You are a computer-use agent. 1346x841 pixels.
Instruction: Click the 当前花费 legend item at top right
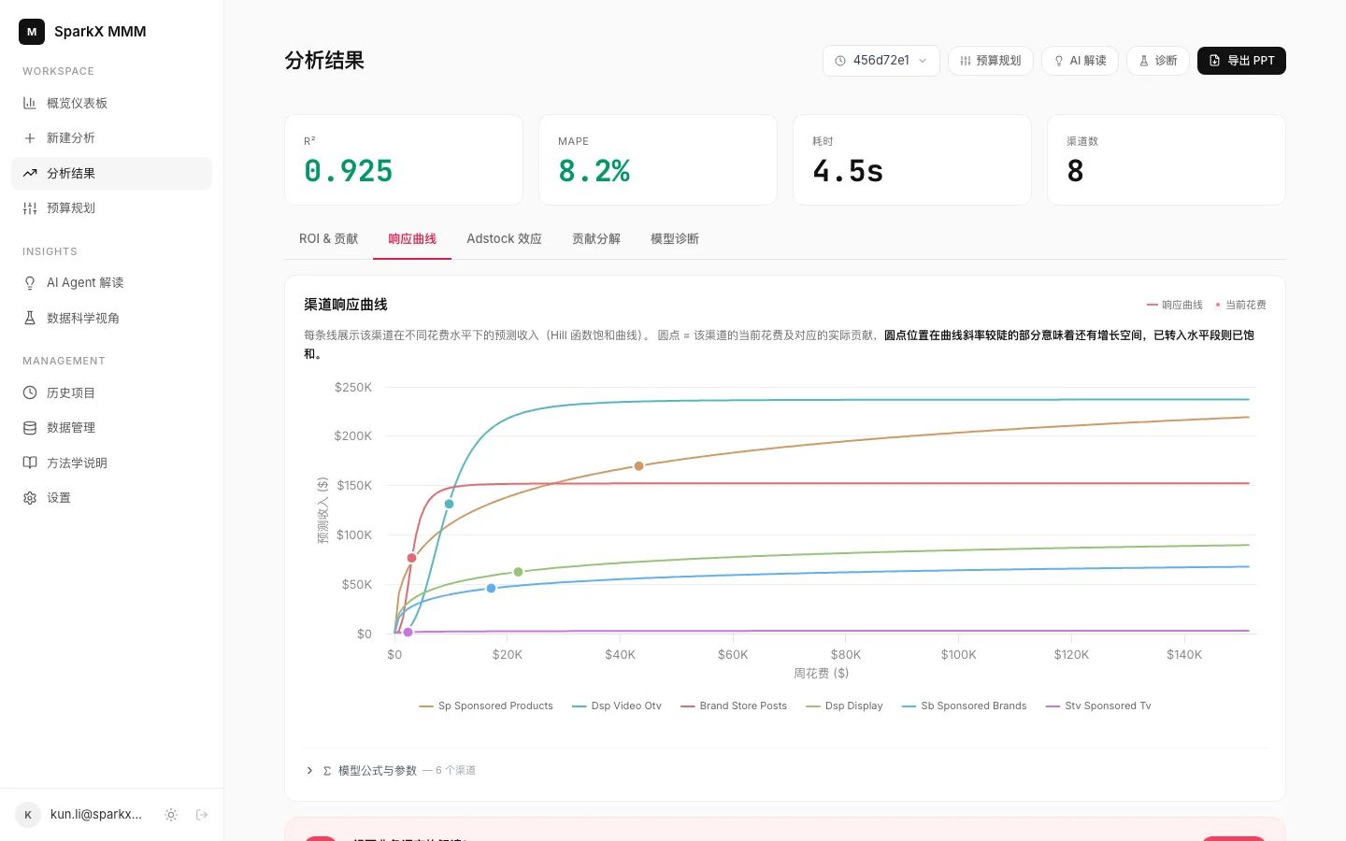(1240, 306)
